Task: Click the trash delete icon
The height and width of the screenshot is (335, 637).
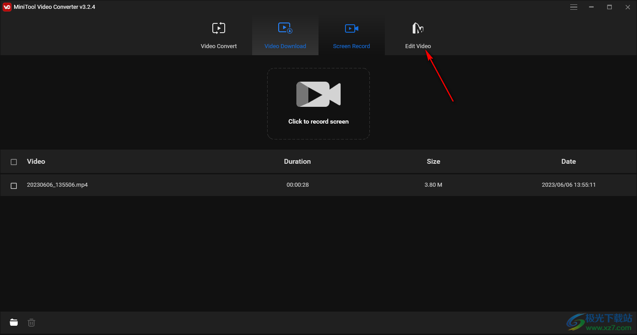Action: [x=31, y=323]
